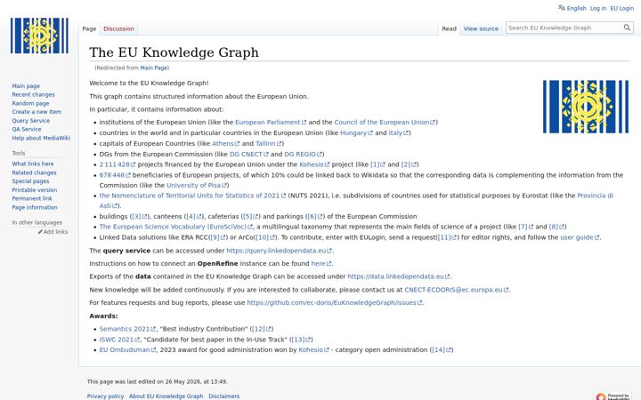Screen dimensions: 641x400
Task: Open the 2 111 428 projects link
Action: (117, 164)
